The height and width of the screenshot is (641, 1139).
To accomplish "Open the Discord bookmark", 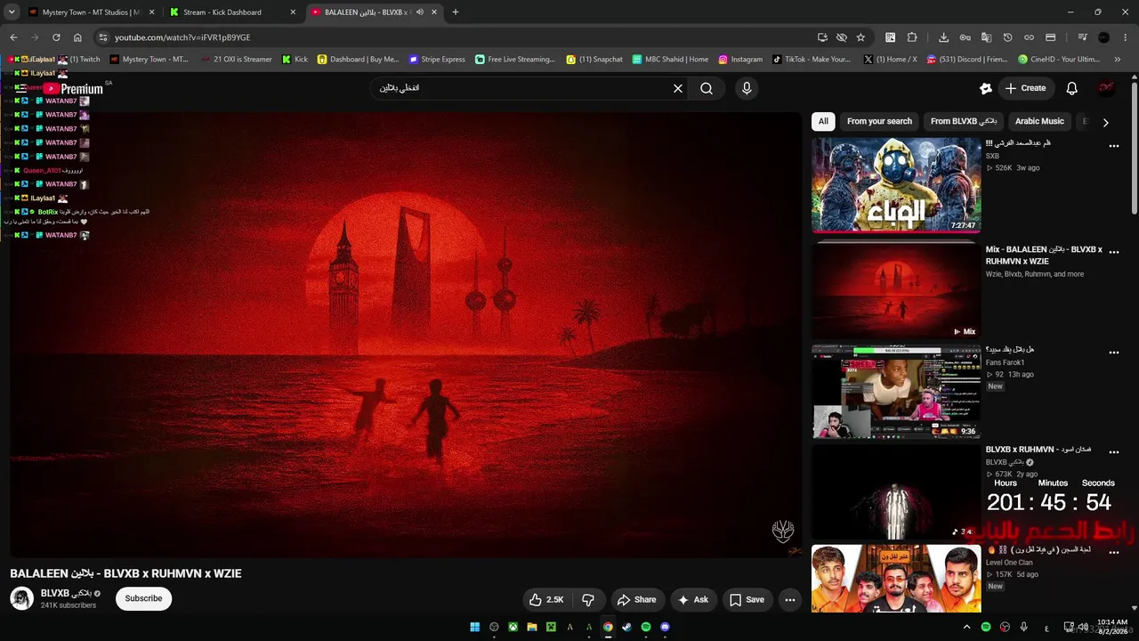I will [x=966, y=60].
